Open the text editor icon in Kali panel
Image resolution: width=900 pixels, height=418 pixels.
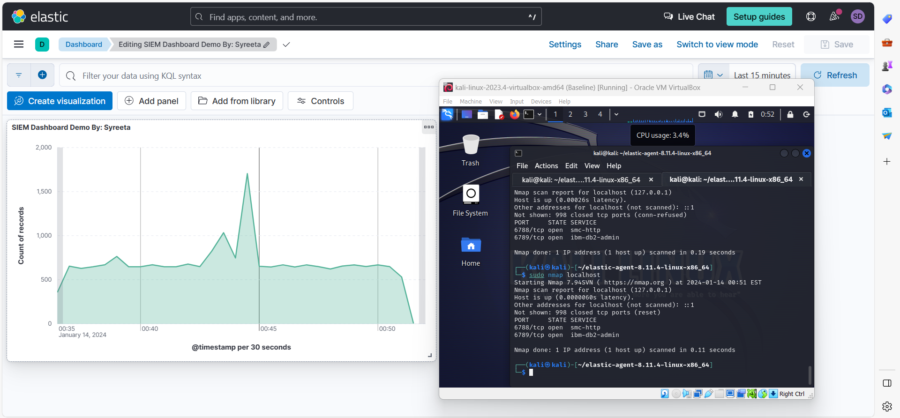pyautogui.click(x=499, y=114)
